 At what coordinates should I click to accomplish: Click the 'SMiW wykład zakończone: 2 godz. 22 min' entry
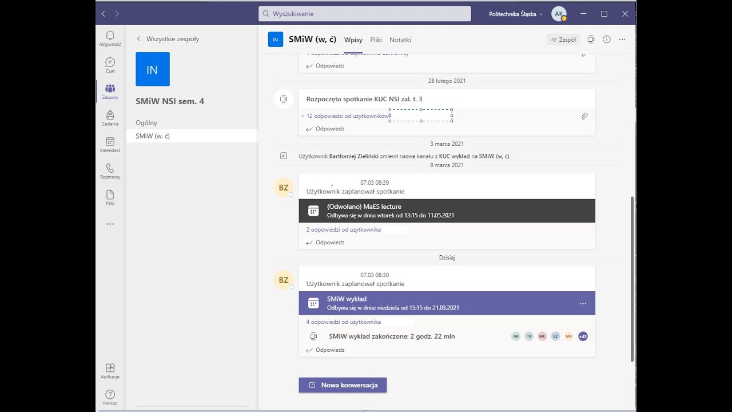click(392, 336)
